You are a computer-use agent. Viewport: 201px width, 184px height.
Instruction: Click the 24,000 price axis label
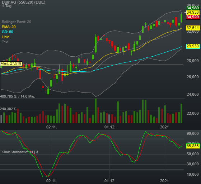tap(193, 94)
